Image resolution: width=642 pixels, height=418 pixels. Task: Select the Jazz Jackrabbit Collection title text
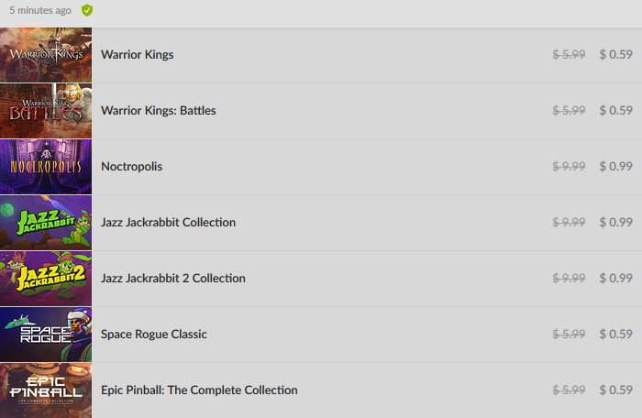tap(168, 223)
